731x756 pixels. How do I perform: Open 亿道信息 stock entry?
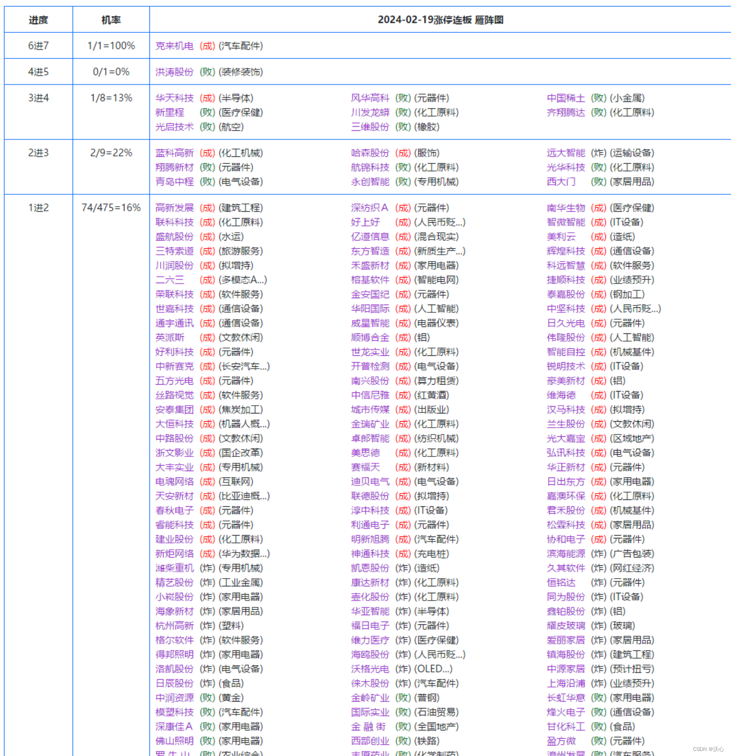pos(370,236)
